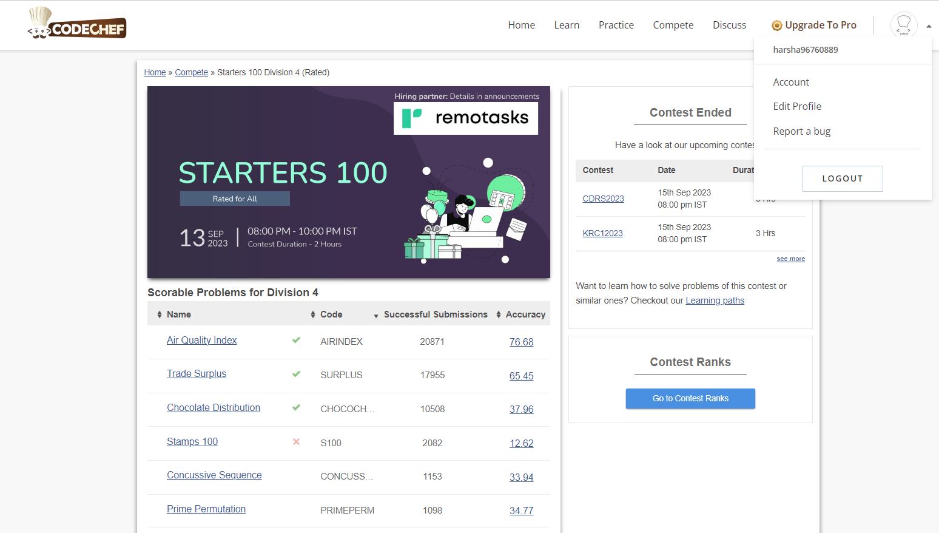The width and height of the screenshot is (939, 533).
Task: Open accuracy 37.96 link
Action: point(521,409)
